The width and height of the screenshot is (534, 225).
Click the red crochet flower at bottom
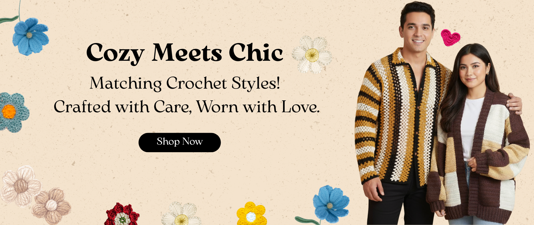[122, 215]
